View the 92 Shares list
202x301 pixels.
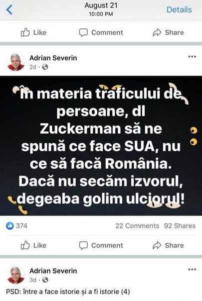(x=180, y=226)
